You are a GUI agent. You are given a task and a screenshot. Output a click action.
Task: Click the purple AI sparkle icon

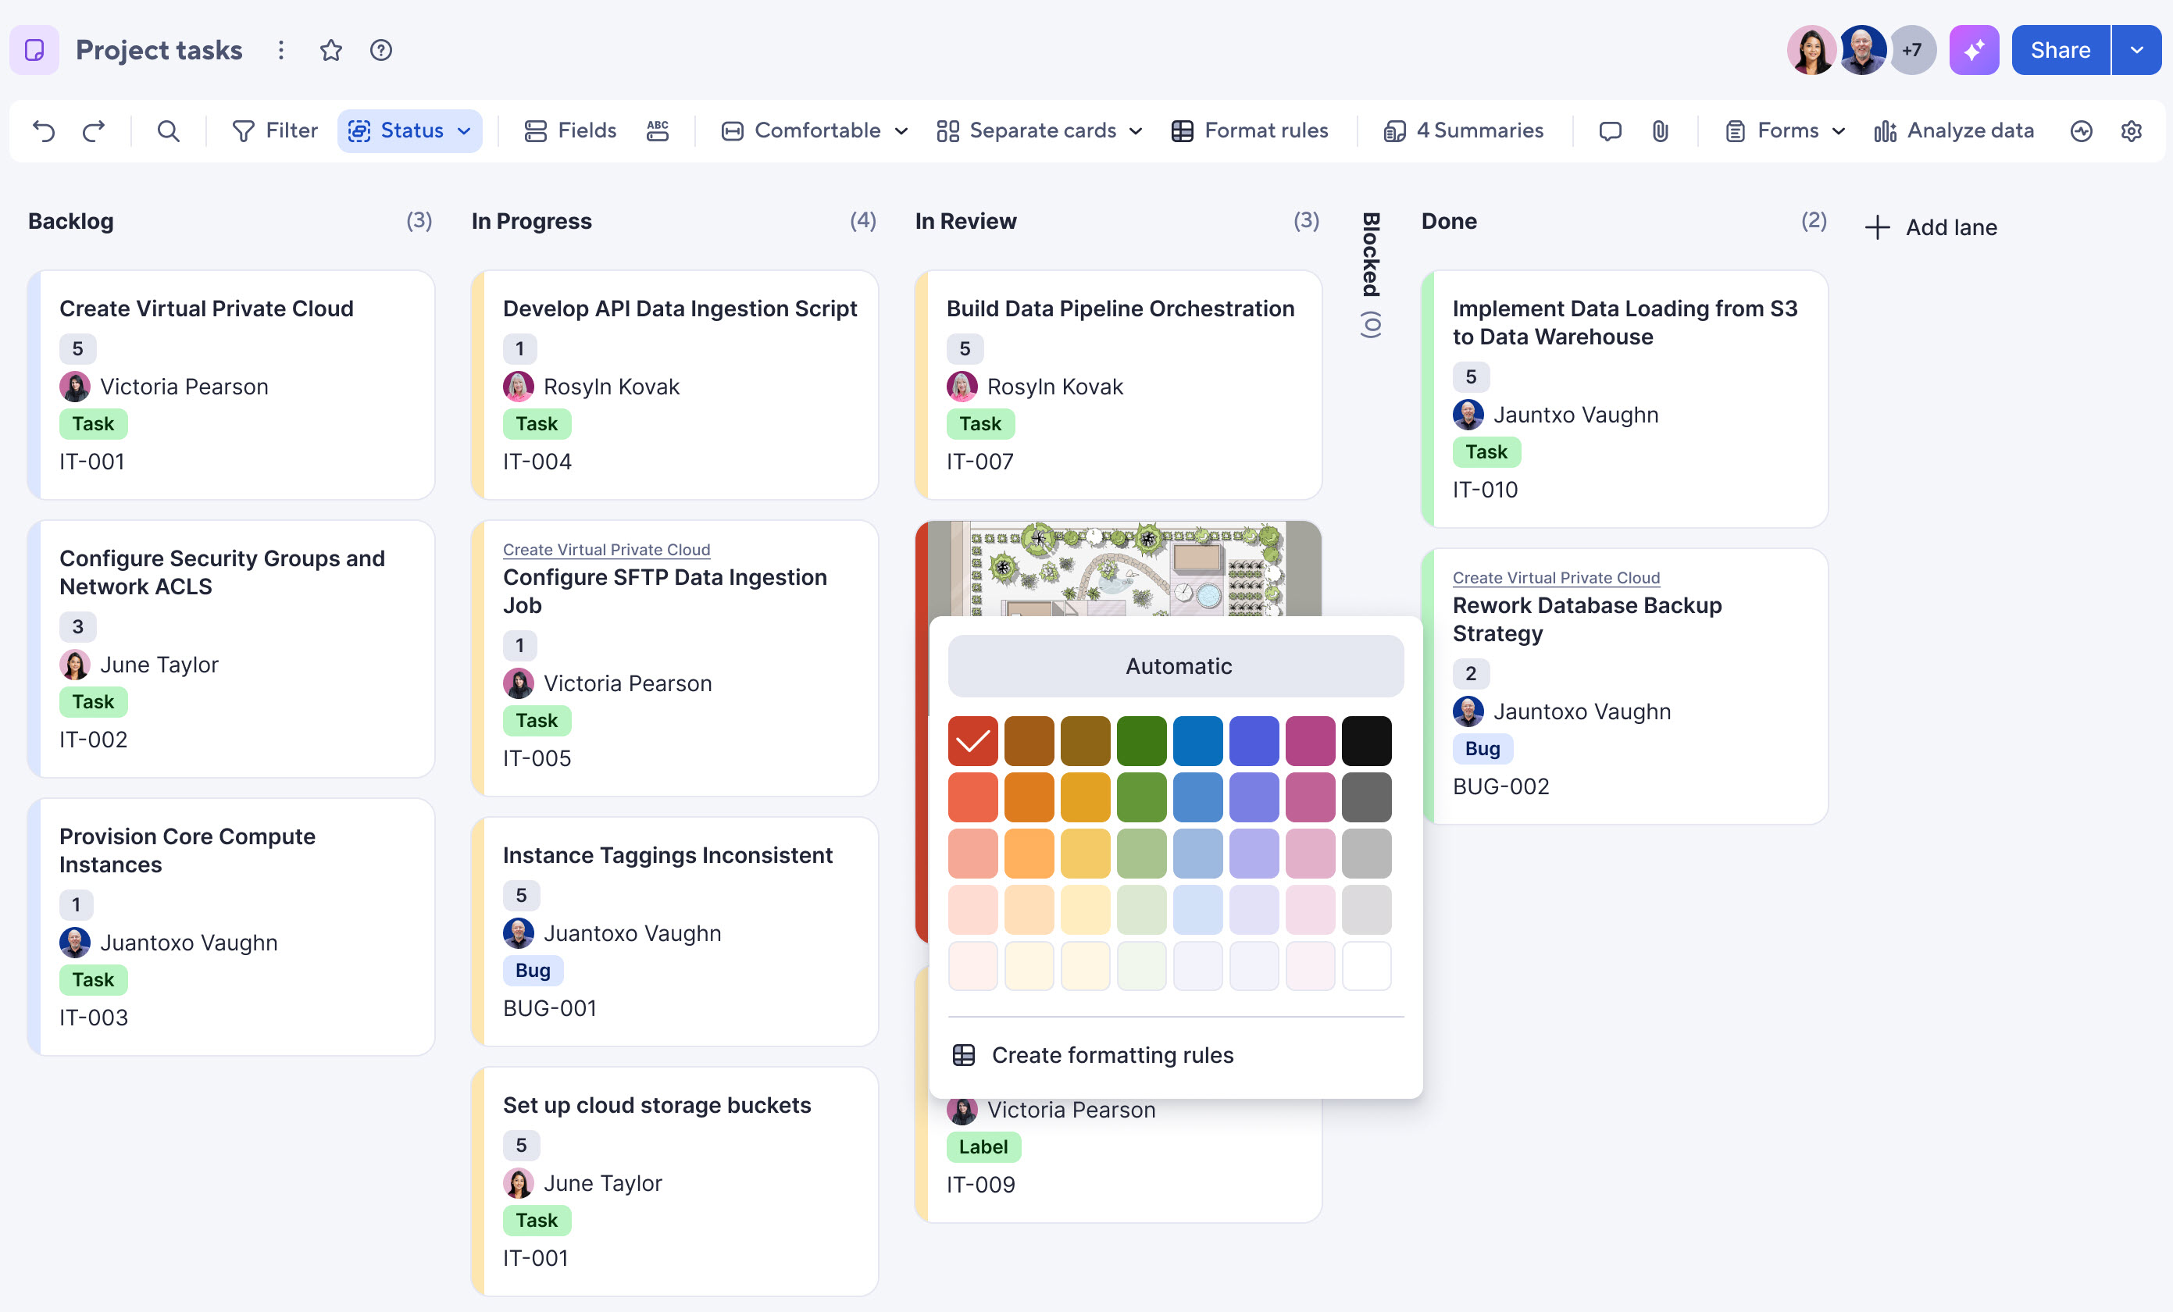(1974, 50)
